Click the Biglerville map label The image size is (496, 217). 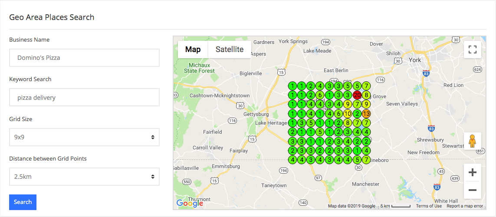click(x=251, y=73)
